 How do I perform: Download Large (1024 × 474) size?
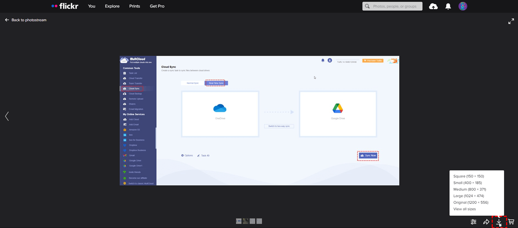(469, 196)
